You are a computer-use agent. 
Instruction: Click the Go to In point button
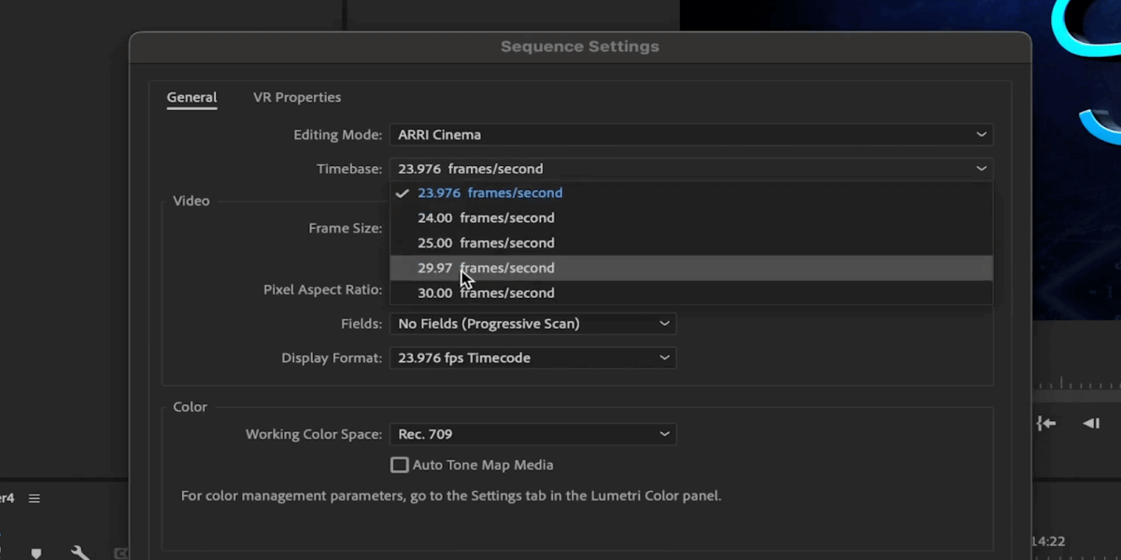(x=1046, y=423)
